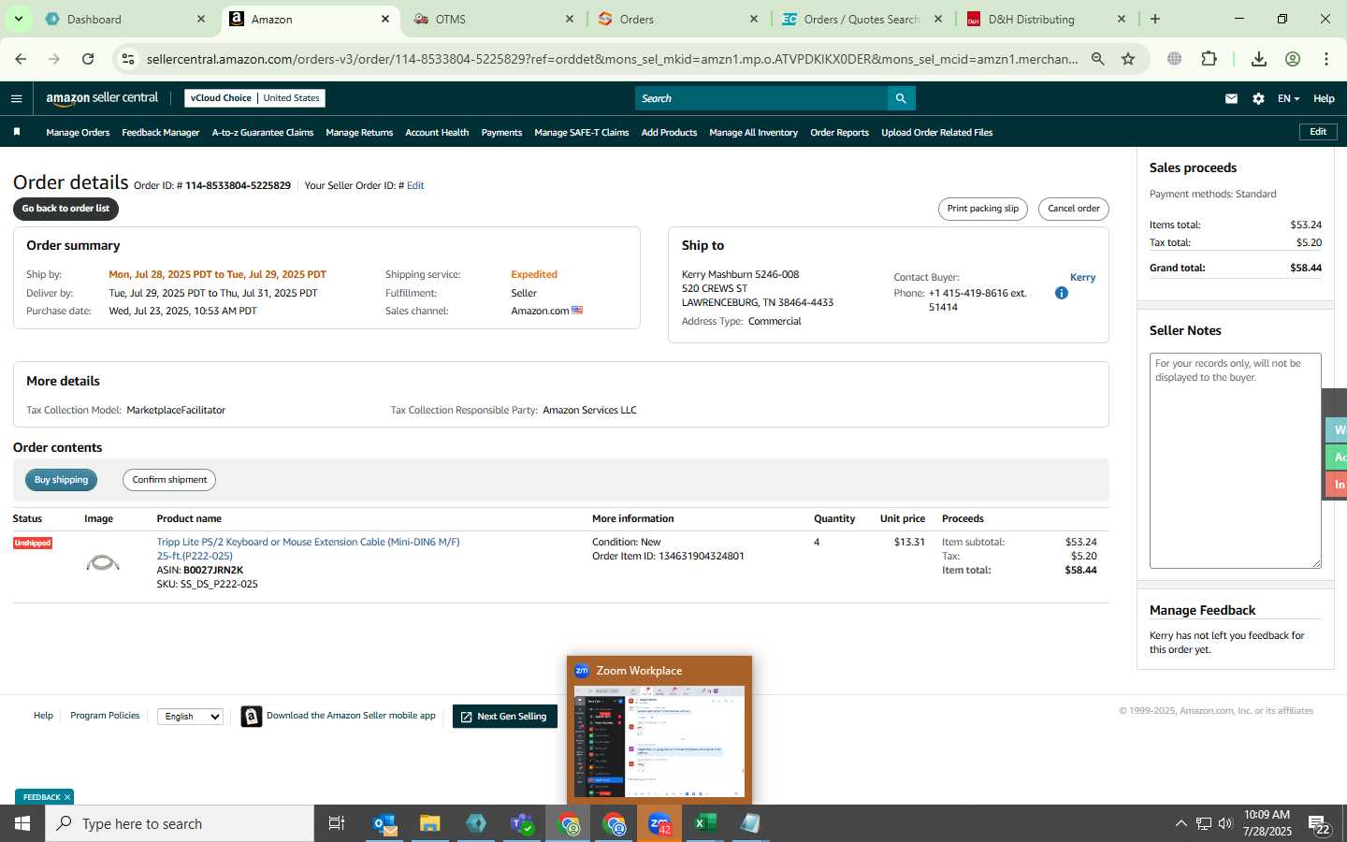
Task: Open a new browser tab with plus icon
Action: click(1155, 19)
